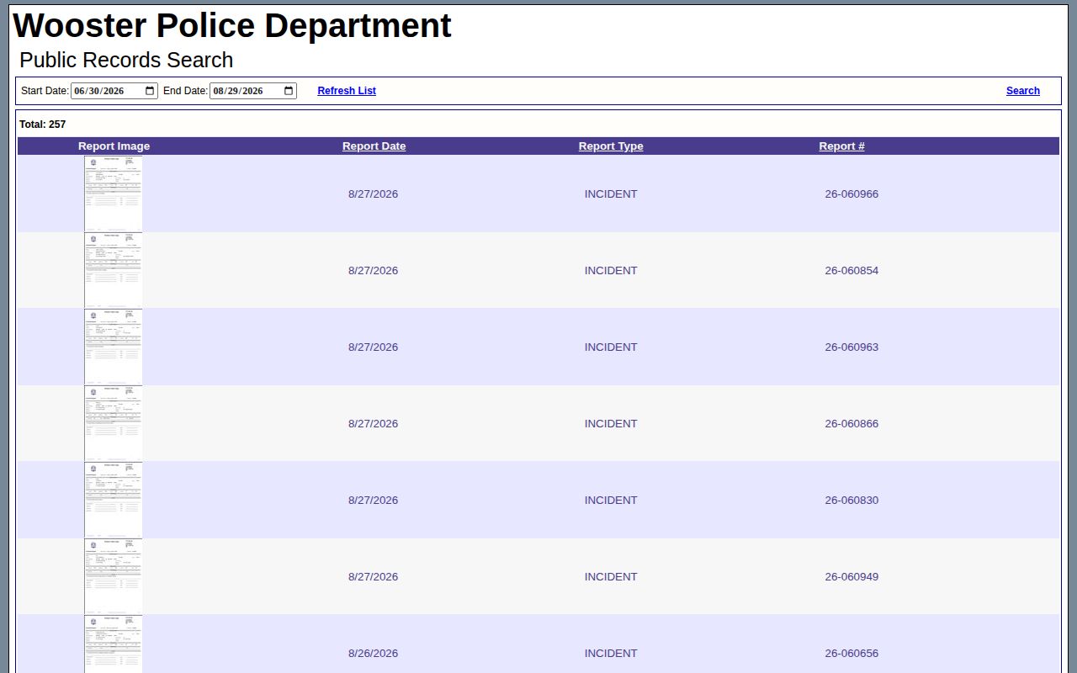
Task: Open report thumbnail for 26-060866
Action: [114, 423]
